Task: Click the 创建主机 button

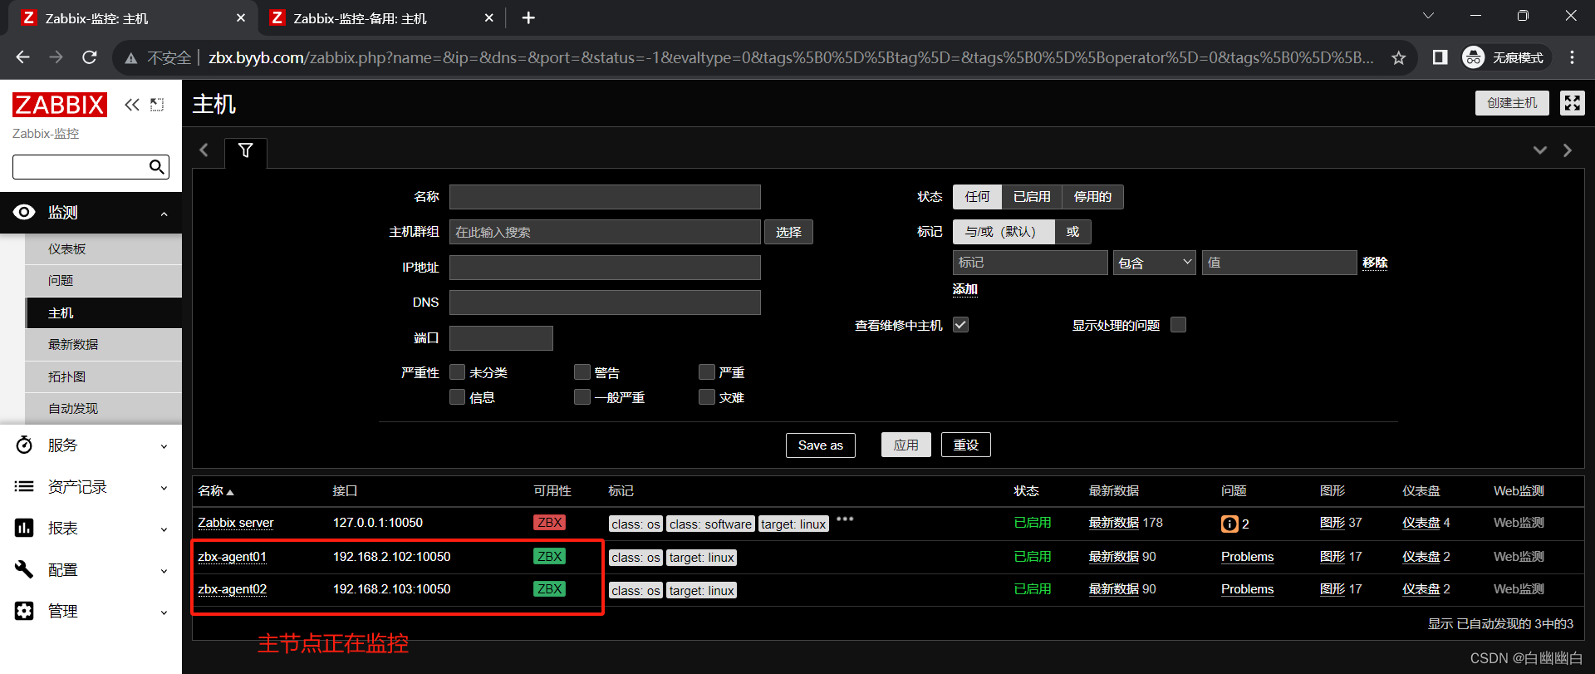Action: 1512,103
